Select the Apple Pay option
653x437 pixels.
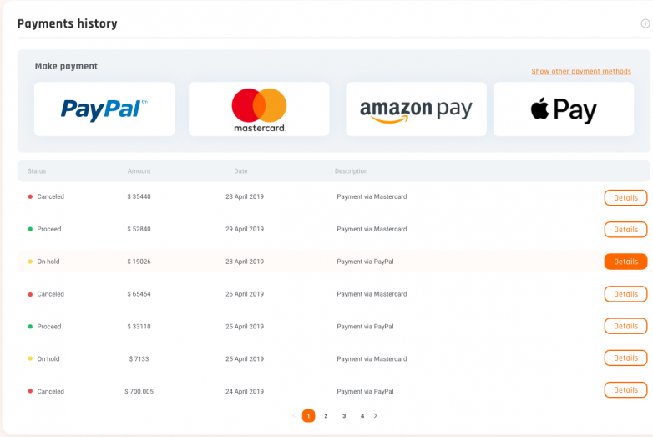point(564,109)
